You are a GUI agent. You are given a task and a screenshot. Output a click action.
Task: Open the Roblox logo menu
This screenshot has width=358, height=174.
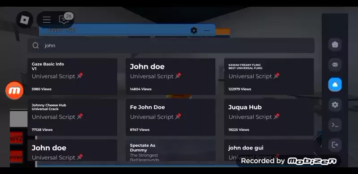25,20
